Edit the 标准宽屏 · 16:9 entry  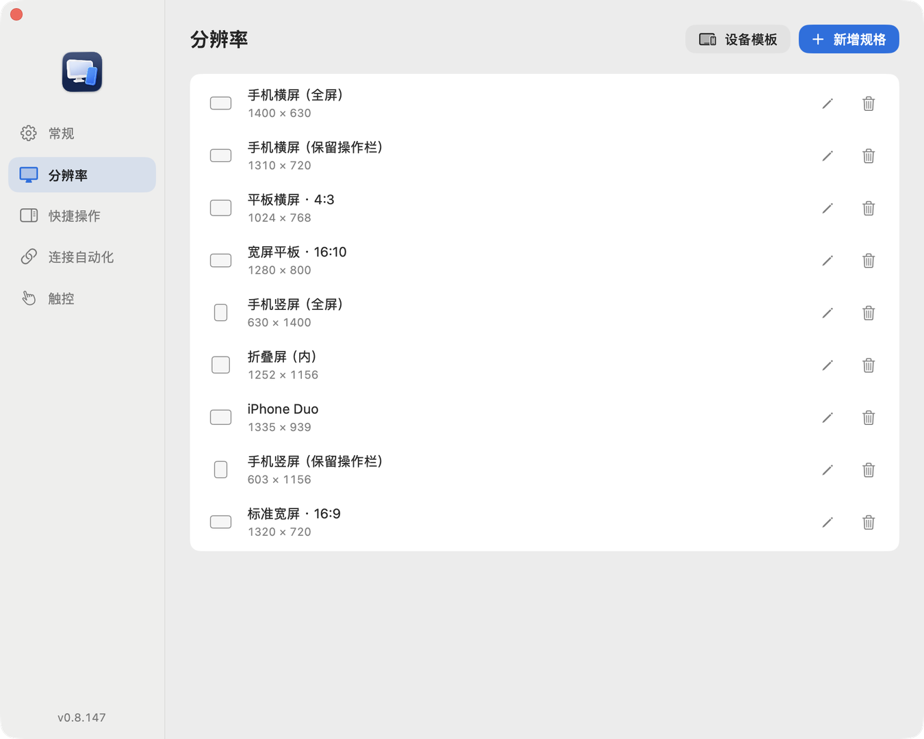pyautogui.click(x=827, y=522)
